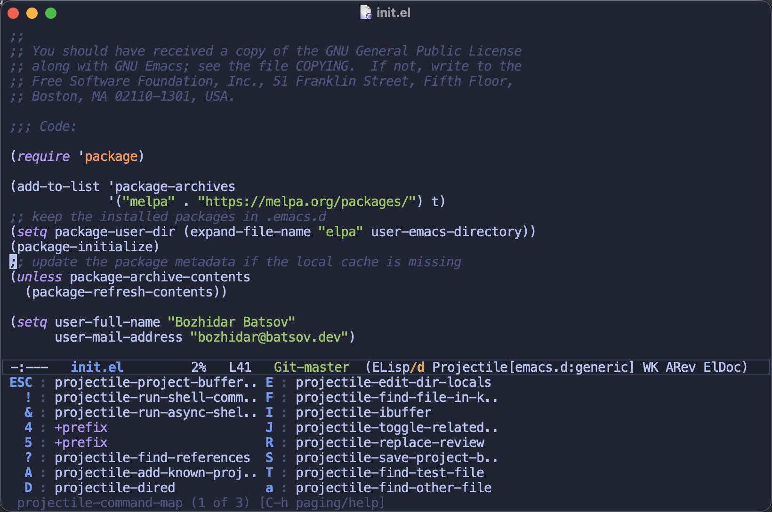Select projectile-edit-dir-locals entry
The width and height of the screenshot is (772, 512).
[x=394, y=382]
